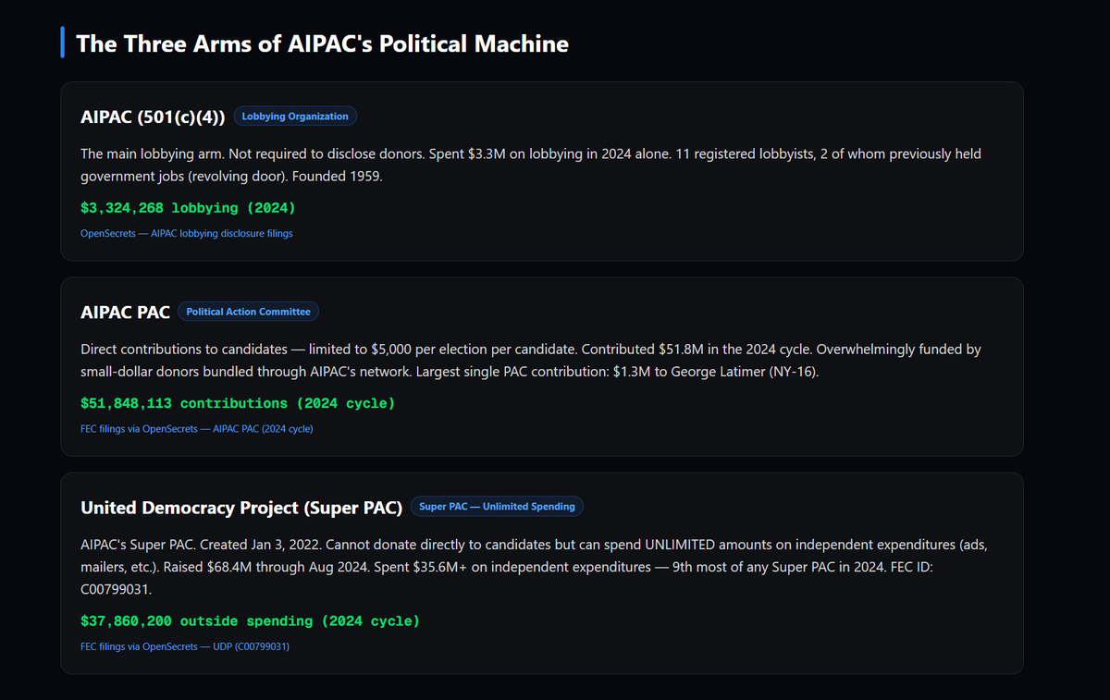Select the heading The Three Arms of AIPAC's Political Machine
The height and width of the screenshot is (700, 1110).
tap(322, 43)
